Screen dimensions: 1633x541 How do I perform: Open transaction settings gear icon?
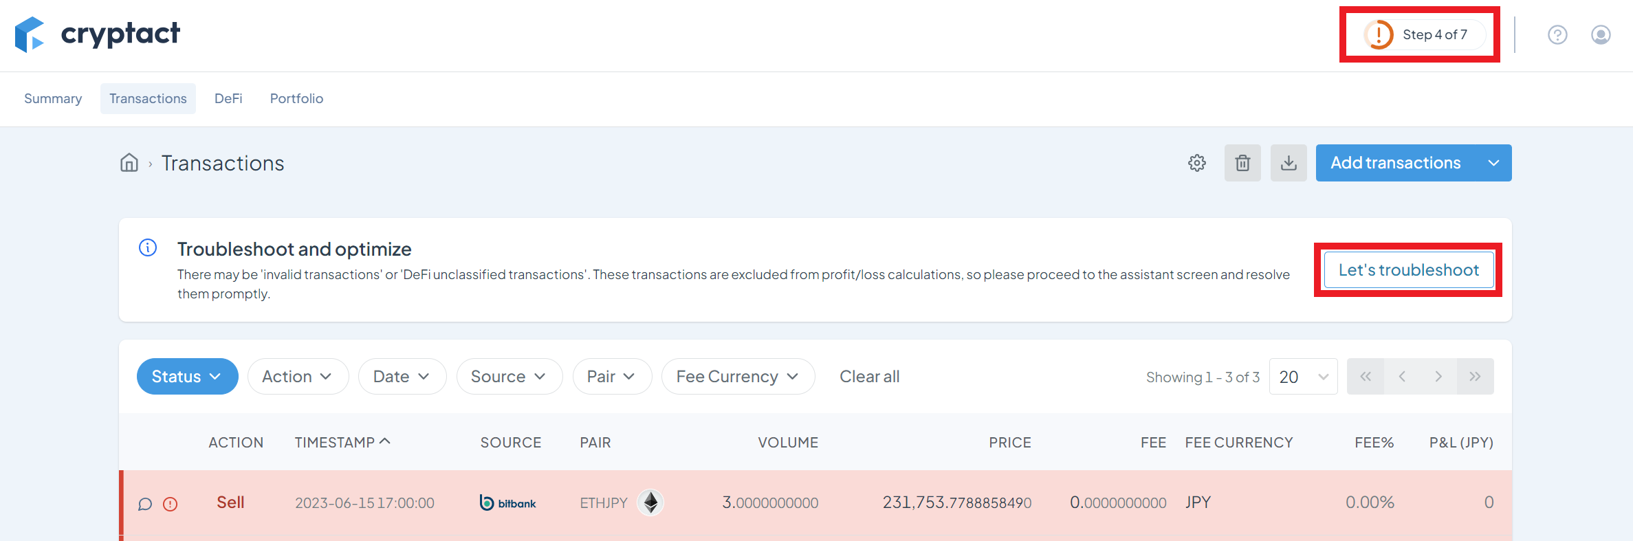click(x=1197, y=163)
